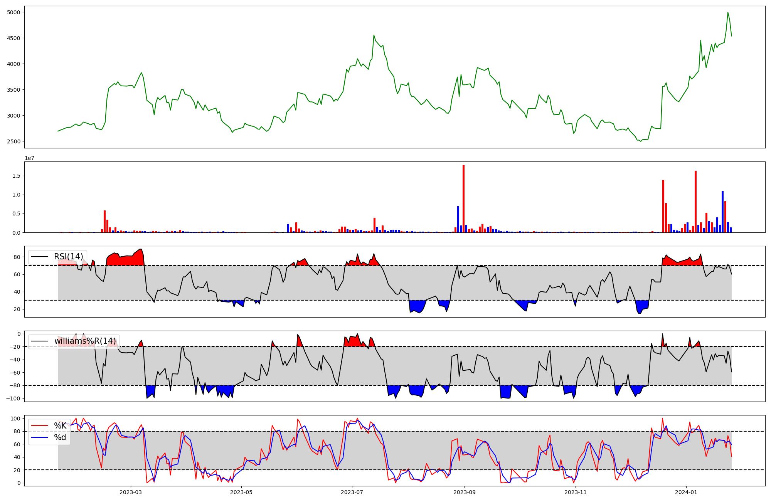
Task: Click the -100 tick on Williams %R axis
Action: [12, 398]
